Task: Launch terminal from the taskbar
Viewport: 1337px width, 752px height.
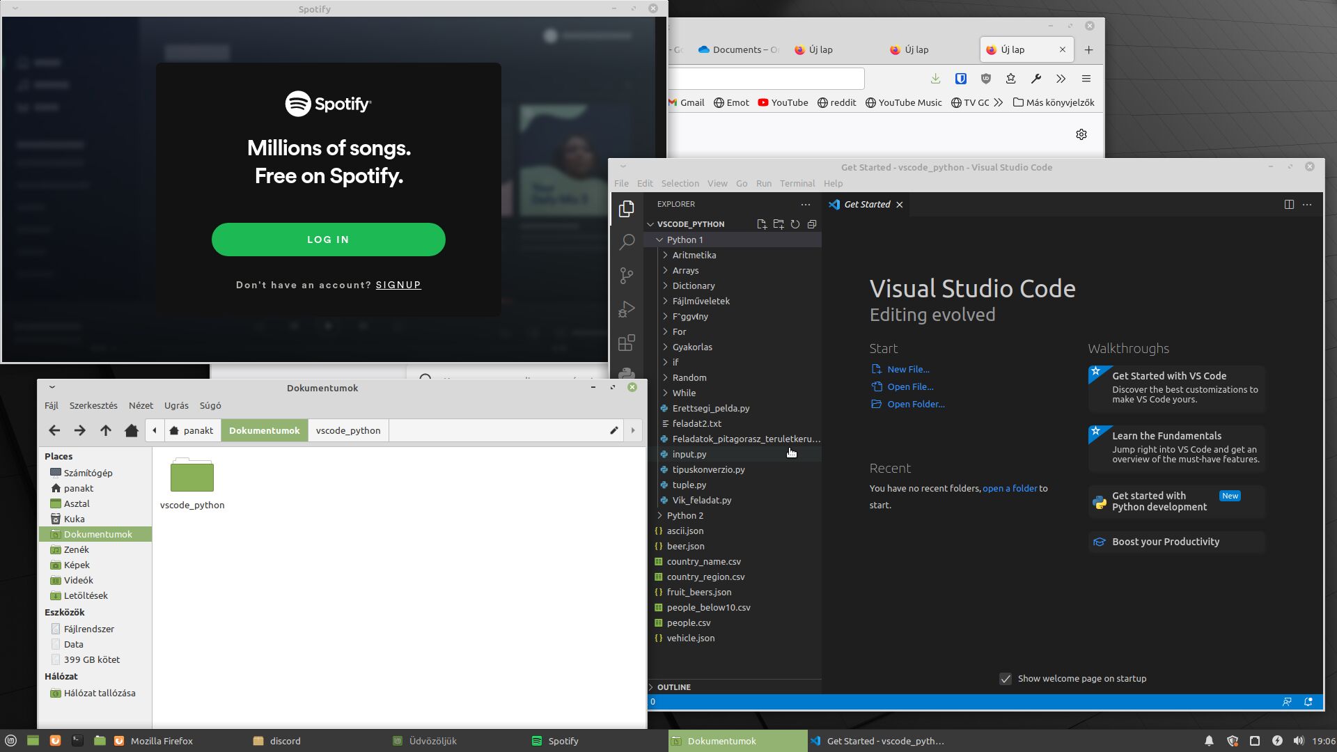Action: point(77,741)
